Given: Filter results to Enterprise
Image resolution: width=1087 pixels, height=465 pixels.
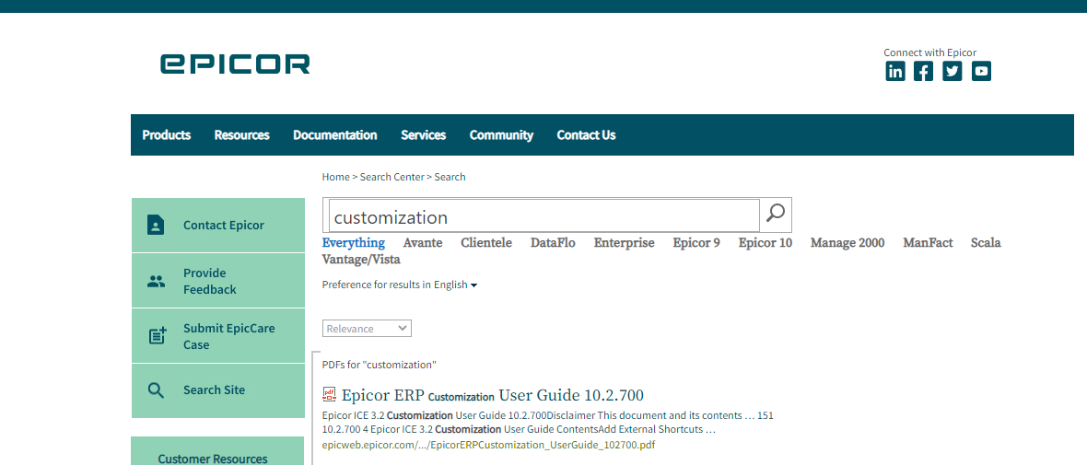Looking at the screenshot, I should (624, 242).
